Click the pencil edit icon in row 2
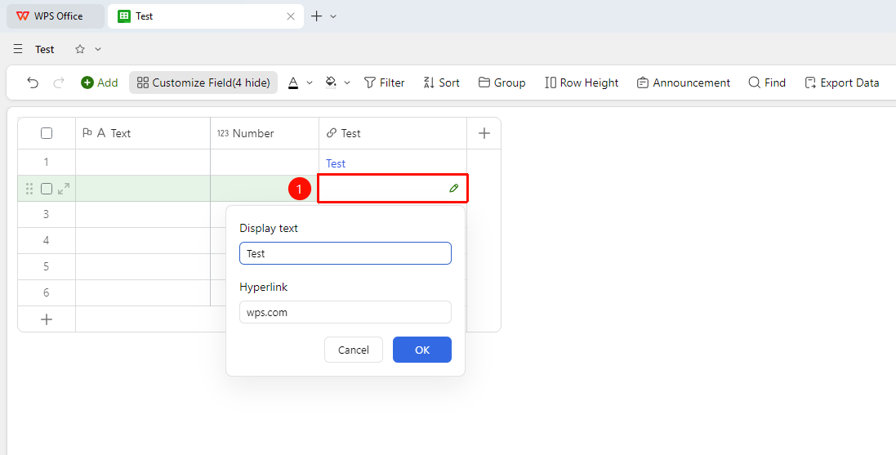The image size is (896, 455). tap(453, 188)
